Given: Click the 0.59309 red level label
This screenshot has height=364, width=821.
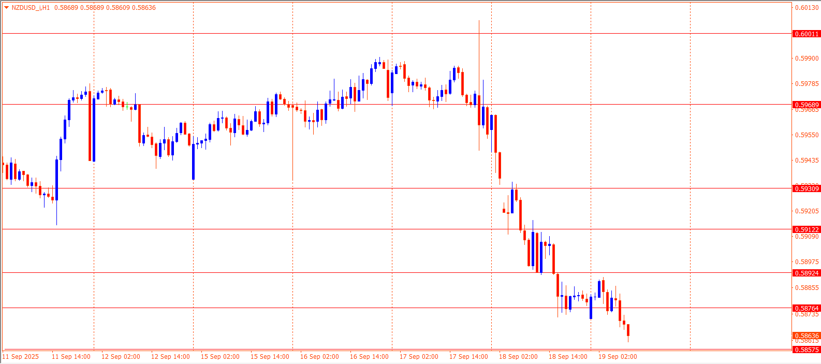Looking at the screenshot, I should click(x=806, y=189).
